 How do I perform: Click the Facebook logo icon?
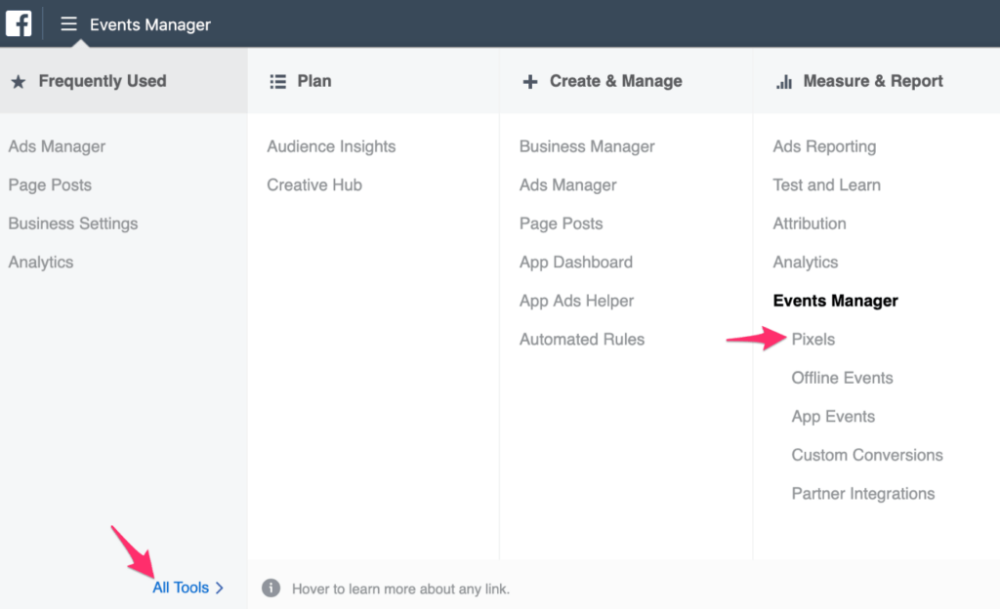(19, 23)
